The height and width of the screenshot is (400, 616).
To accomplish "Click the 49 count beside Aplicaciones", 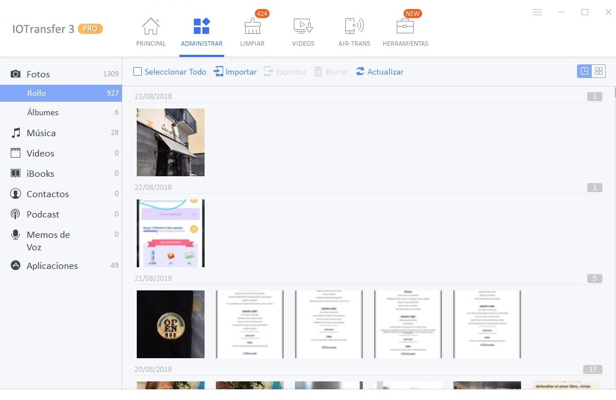I will [114, 266].
